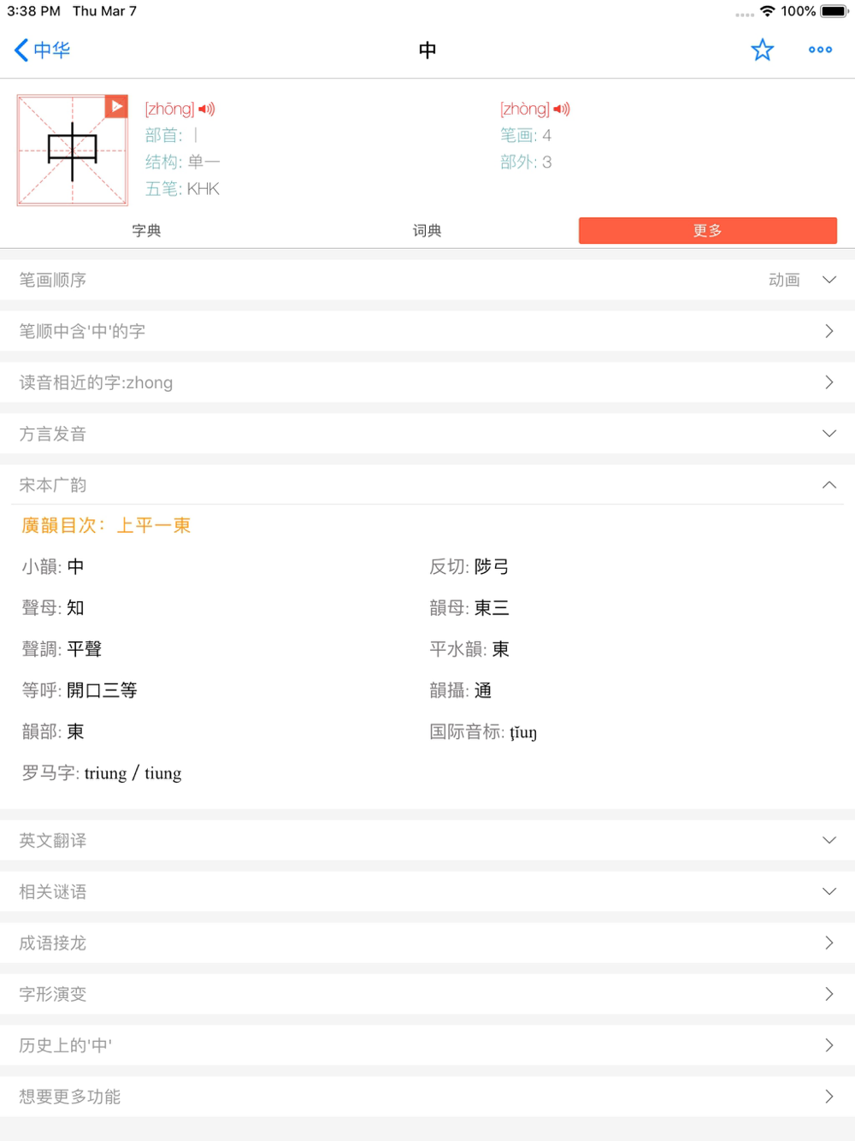This screenshot has height=1141, width=855.
Task: Play zhōng pronunciation speaker icon
Action: [x=207, y=109]
